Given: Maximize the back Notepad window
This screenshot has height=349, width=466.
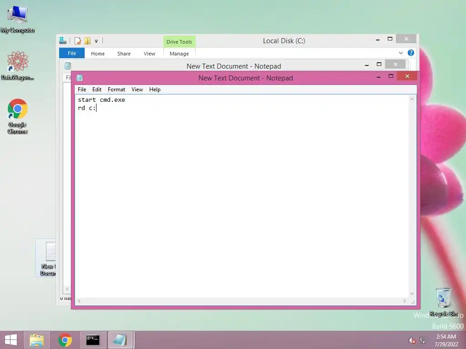Looking at the screenshot, I should [379, 64].
